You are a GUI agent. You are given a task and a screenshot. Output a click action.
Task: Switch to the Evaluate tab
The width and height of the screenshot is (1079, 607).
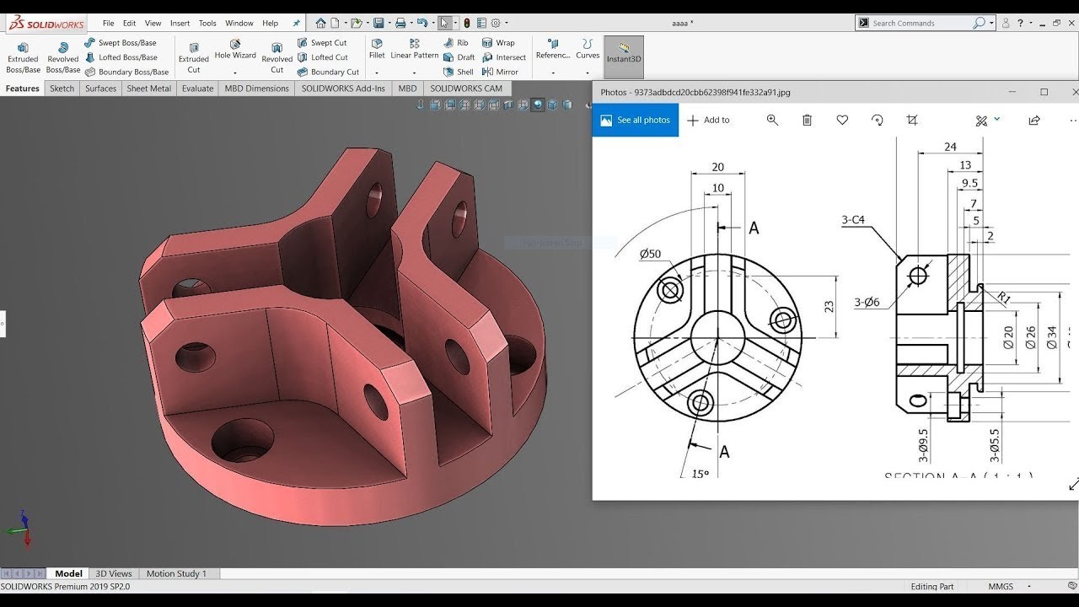197,89
